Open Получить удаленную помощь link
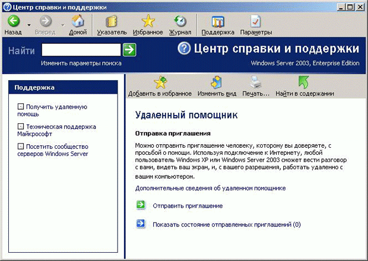Image resolution: width=368 pixels, height=261 pixels. coord(52,110)
